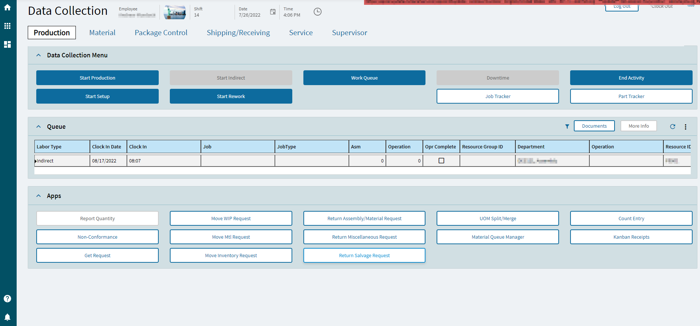Open Return Assembly/Material Request
The image size is (700, 326).
coord(364,218)
